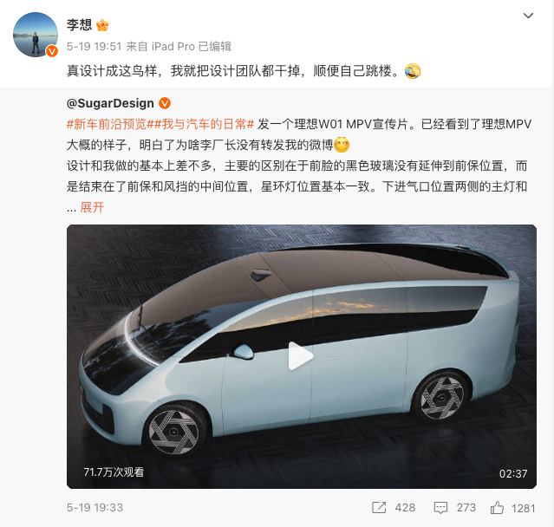Click the 5-19 19:33 original post timestamp
This screenshot has width=554, height=527.
click(x=95, y=508)
